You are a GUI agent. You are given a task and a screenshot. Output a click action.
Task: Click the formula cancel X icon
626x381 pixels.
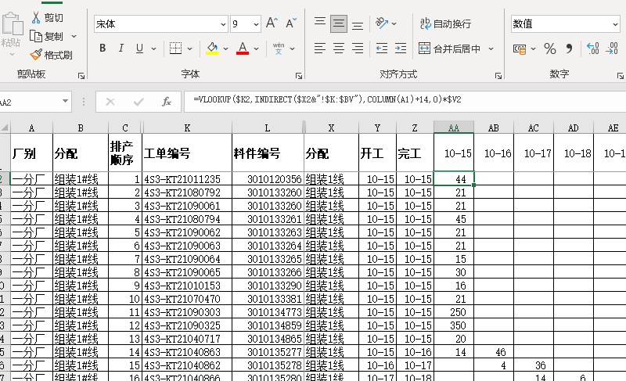110,102
